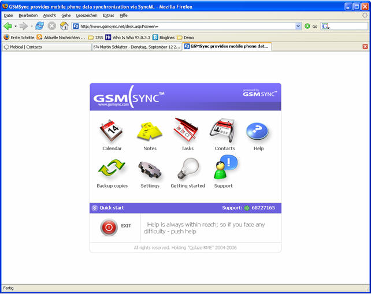Open the Support person icon
The width and height of the screenshot is (371, 294).
(x=225, y=167)
